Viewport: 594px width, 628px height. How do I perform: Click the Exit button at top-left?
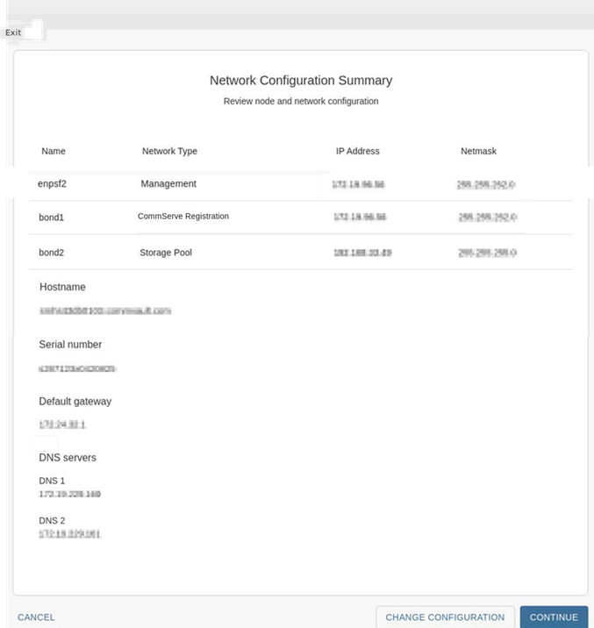[14, 32]
